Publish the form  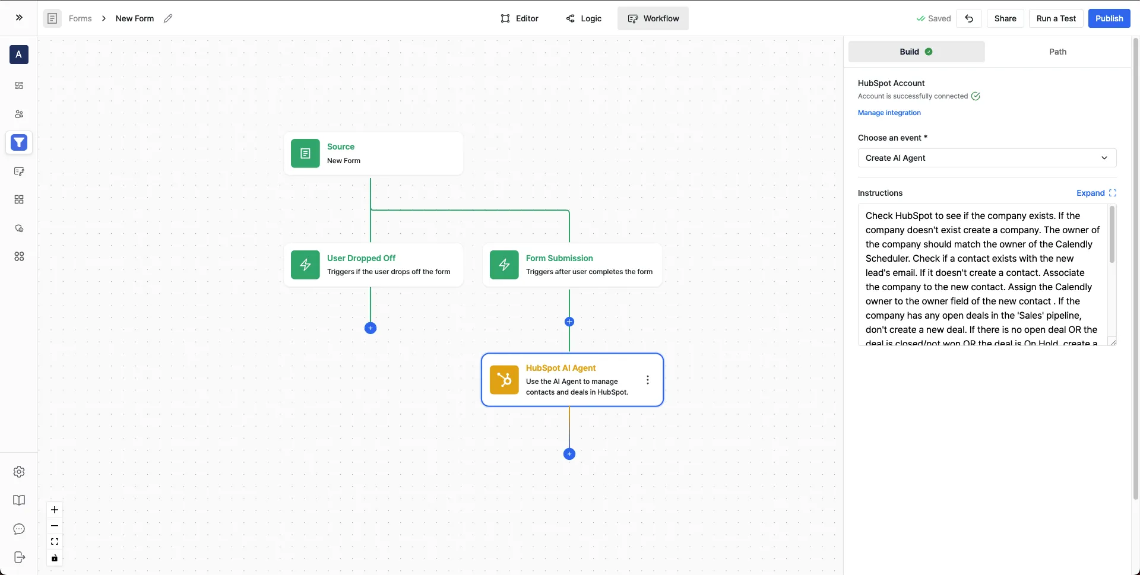(1109, 18)
